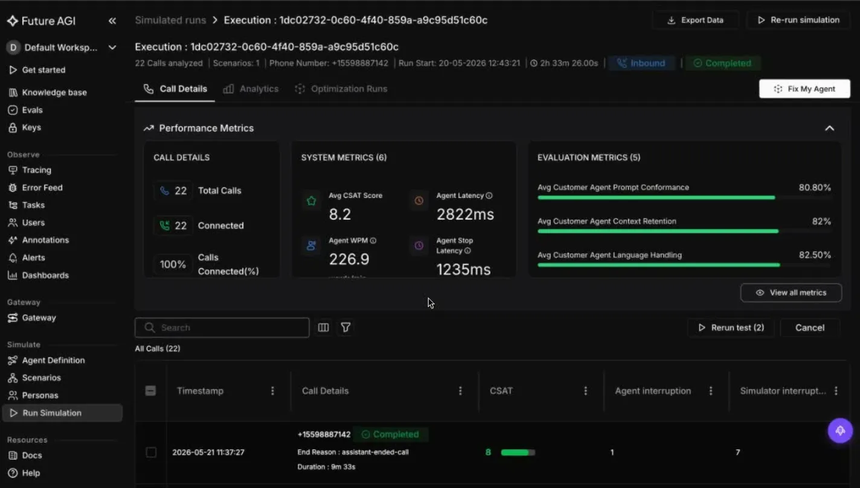This screenshot has height=488, width=860.
Task: Click the Dashboards chart icon
Action: pos(13,275)
